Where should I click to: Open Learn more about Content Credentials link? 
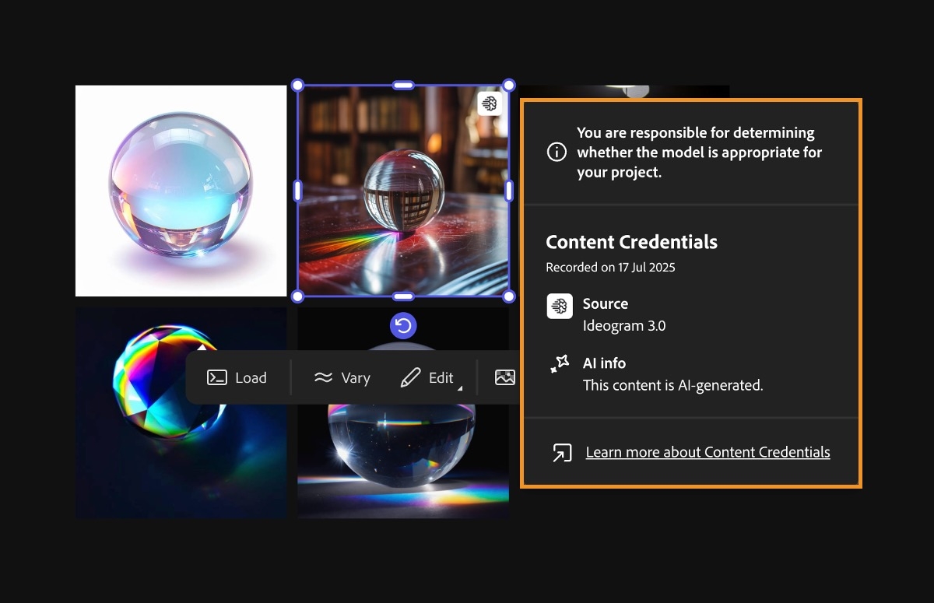coord(708,452)
